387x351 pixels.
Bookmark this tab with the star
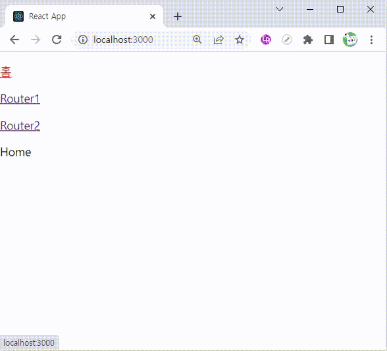[x=240, y=39]
